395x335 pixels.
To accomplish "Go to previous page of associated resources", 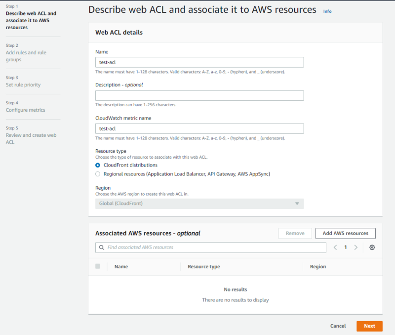I will point(335,248).
